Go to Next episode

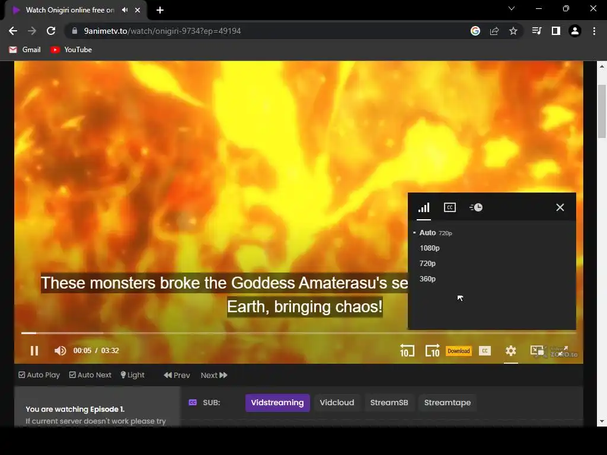(214, 375)
